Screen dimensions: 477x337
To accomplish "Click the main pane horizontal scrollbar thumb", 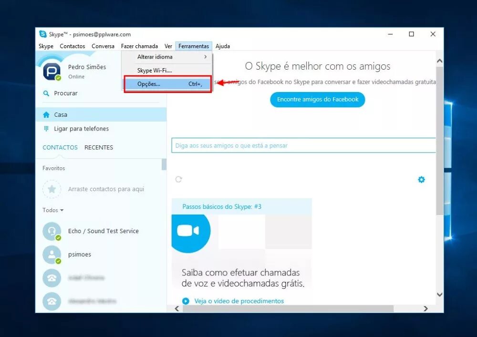I will pyautogui.click(x=288, y=309).
